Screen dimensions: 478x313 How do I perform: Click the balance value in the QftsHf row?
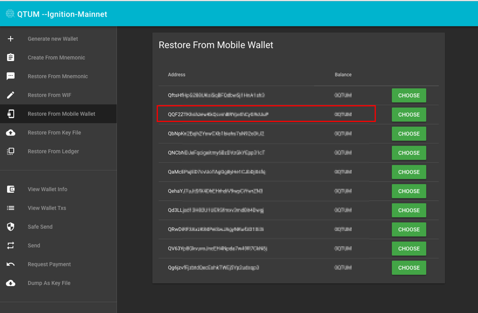pos(343,95)
